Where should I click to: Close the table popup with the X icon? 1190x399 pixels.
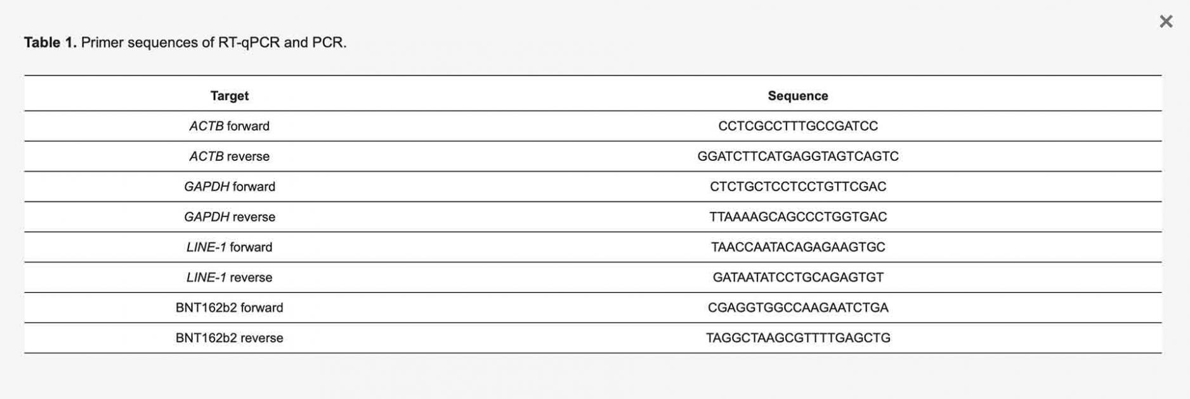1166,22
